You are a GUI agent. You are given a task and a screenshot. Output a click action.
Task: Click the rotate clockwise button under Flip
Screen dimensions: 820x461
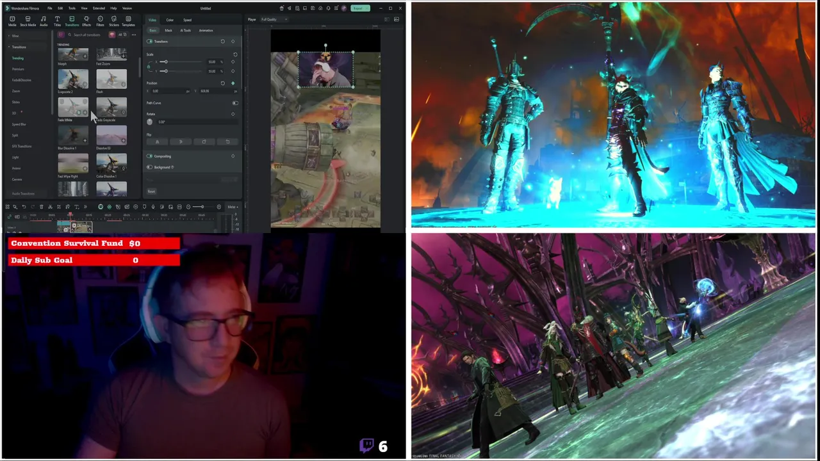point(204,142)
